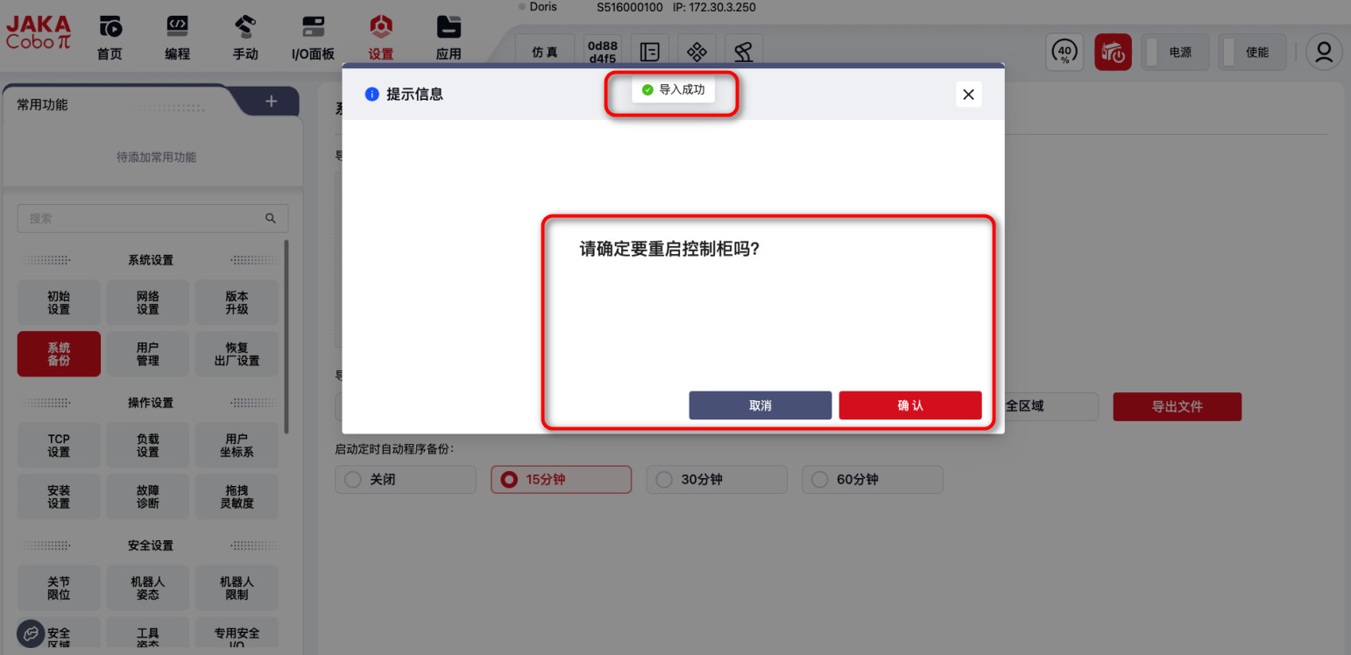The height and width of the screenshot is (655, 1351).
Task: Click the 40% speed gauge
Action: [1065, 53]
